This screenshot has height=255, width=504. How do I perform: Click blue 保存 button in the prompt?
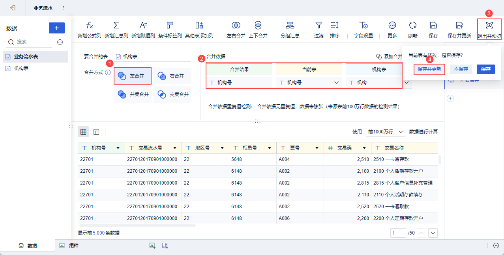(x=486, y=69)
